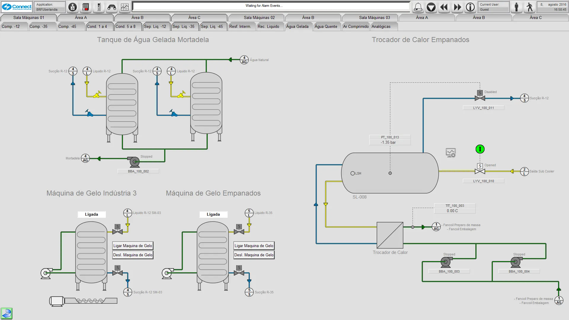
Task: Click the blue return arrow icon bottom-left
Action: [x=7, y=313]
